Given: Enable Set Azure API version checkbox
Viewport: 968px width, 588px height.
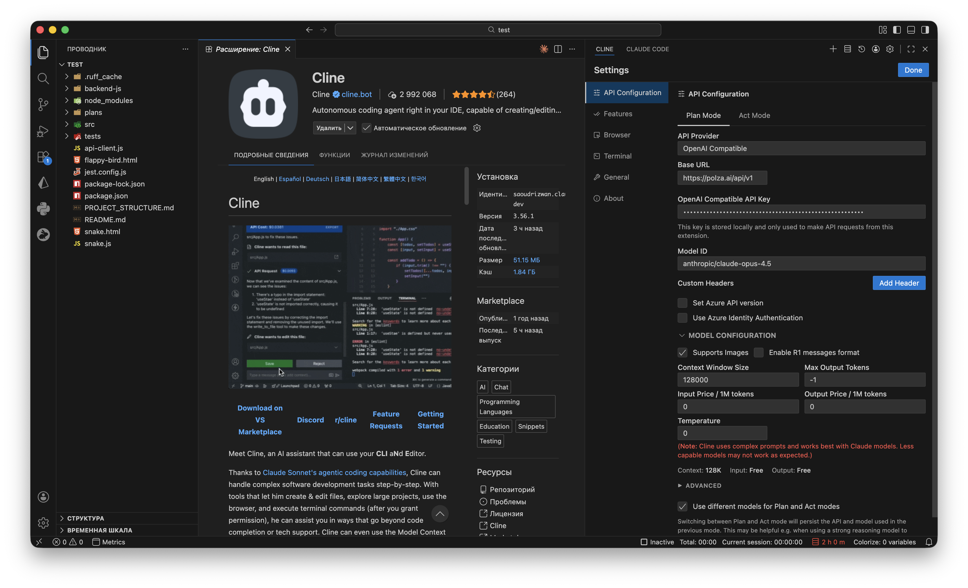Looking at the screenshot, I should 682,303.
